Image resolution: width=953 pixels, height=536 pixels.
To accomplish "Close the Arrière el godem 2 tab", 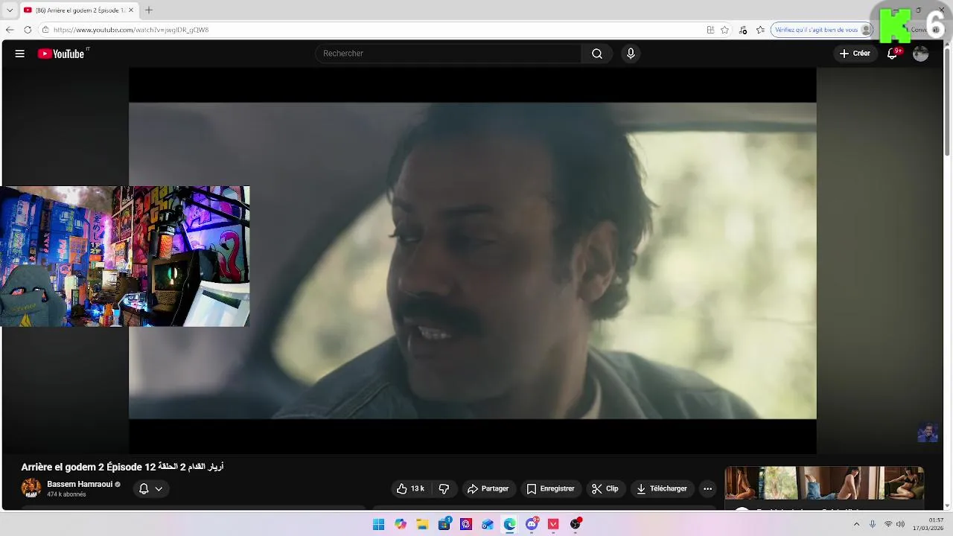I will coord(131,10).
